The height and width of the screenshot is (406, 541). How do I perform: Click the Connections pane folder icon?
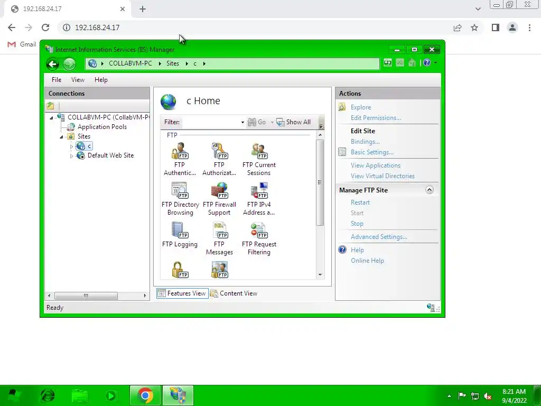[50, 106]
